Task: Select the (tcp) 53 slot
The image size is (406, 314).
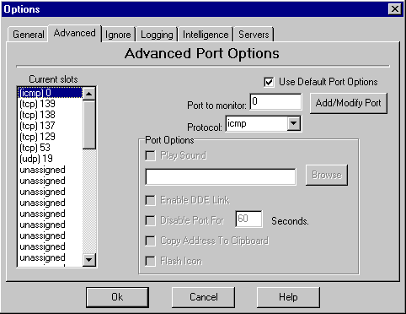Action: click(51, 148)
